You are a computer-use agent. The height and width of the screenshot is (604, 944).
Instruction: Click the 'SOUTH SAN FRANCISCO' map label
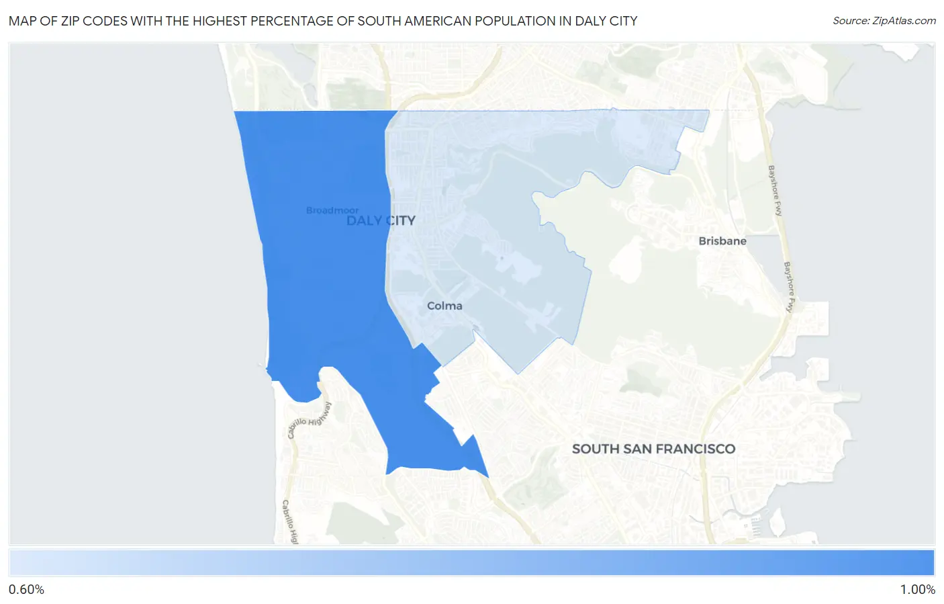pos(653,449)
